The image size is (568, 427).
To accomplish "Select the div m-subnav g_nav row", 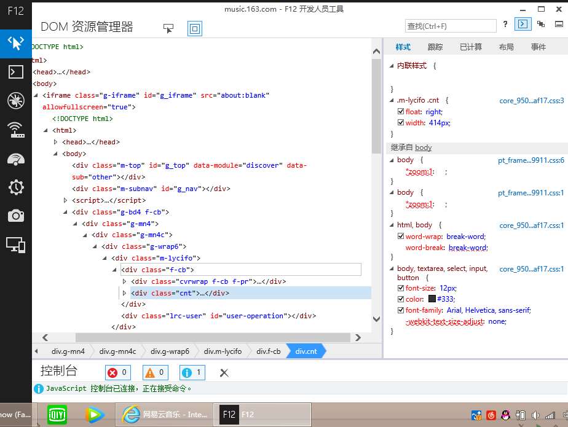I will pos(151,189).
